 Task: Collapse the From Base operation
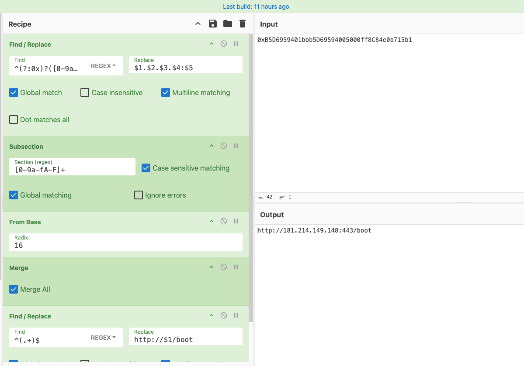(x=211, y=221)
